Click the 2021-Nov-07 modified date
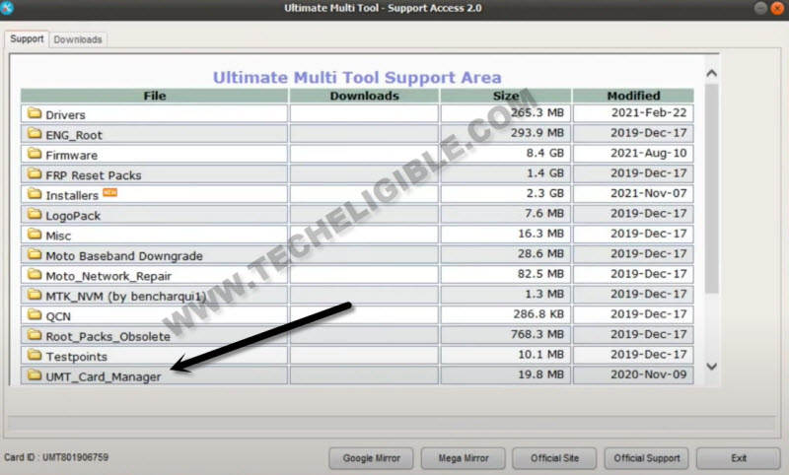 pos(649,193)
